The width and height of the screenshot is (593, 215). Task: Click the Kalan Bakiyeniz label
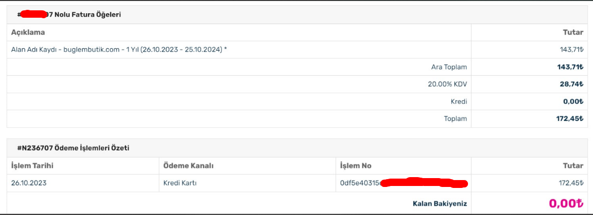(x=439, y=203)
